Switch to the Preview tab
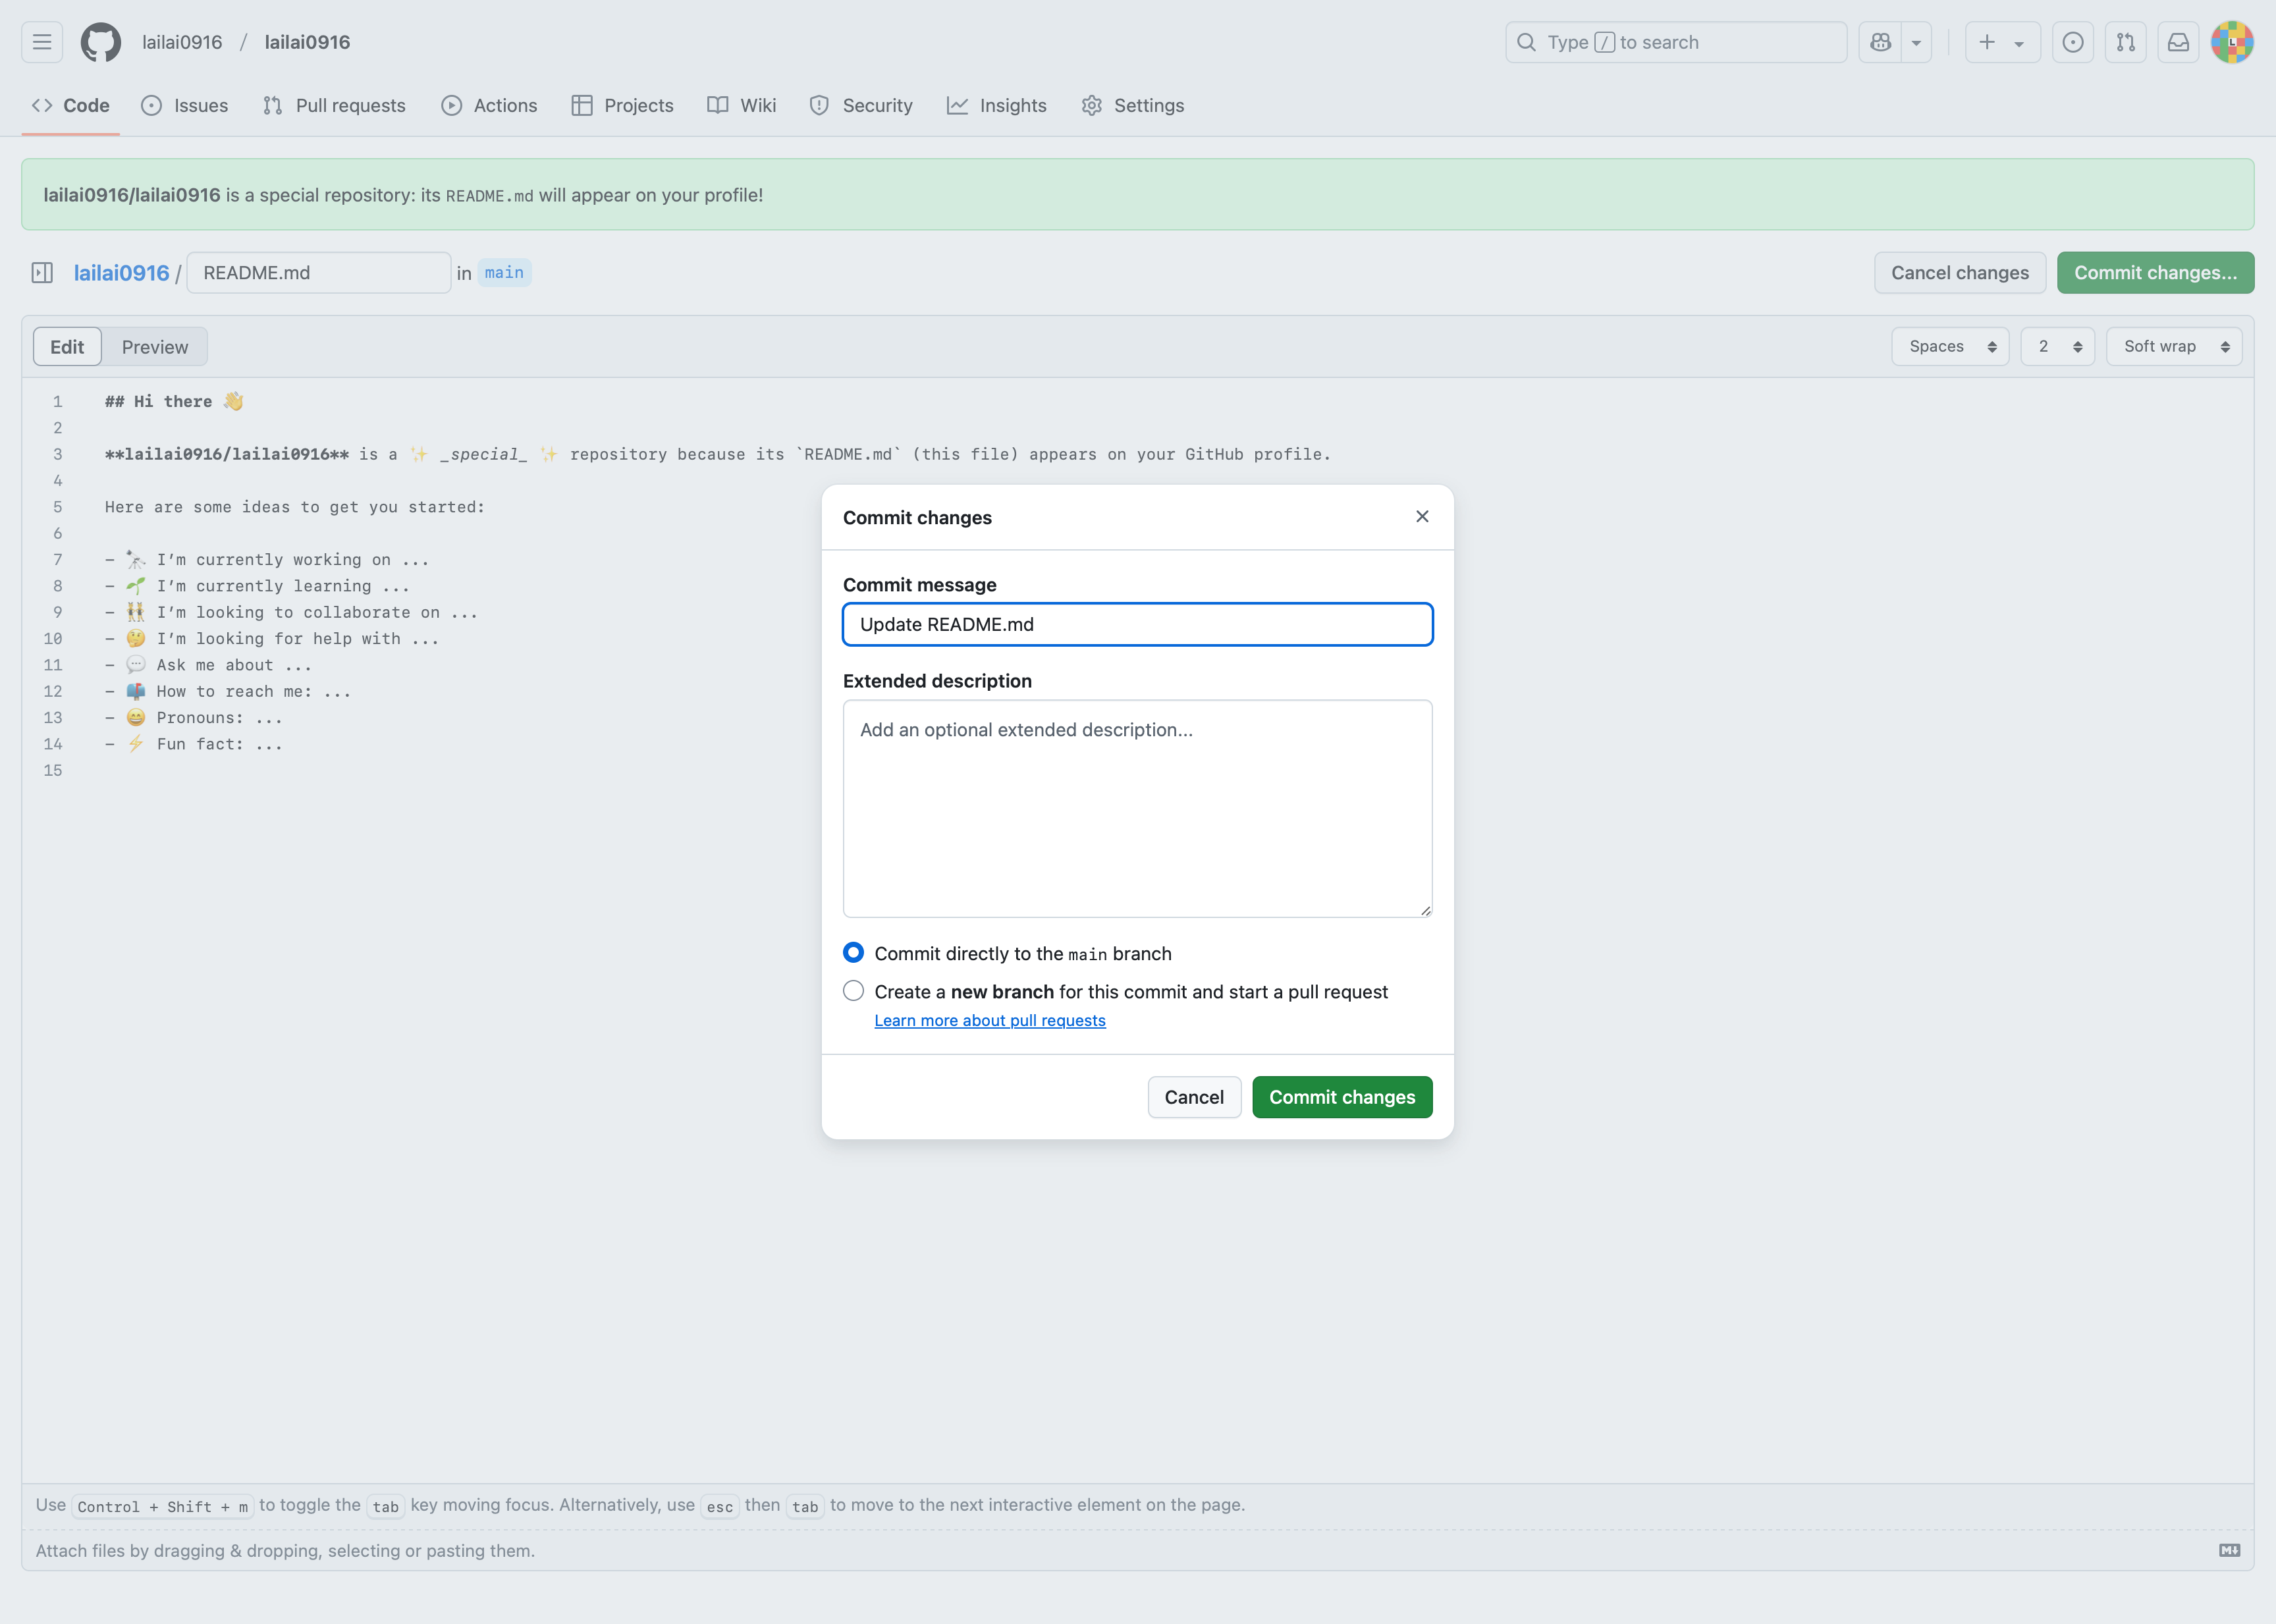The image size is (2276, 1624). click(x=155, y=347)
